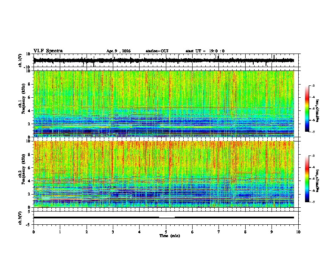Viewport: 336px width, 260px height.
Task: Click the ch.3(V) axis label
Action: click(x=20, y=218)
